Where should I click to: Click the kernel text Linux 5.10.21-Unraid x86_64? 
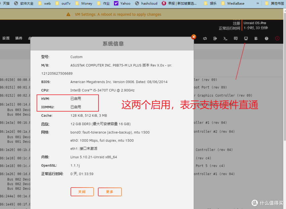click(x=93, y=157)
